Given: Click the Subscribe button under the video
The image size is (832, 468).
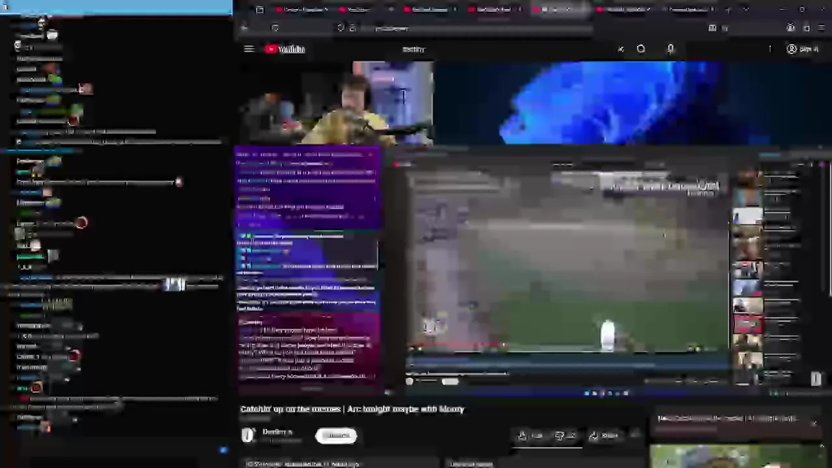Looking at the screenshot, I should pyautogui.click(x=336, y=435).
